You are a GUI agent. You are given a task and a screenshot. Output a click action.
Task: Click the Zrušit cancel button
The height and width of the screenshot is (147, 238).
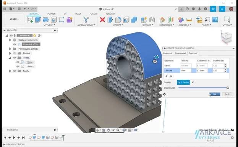[228, 94]
